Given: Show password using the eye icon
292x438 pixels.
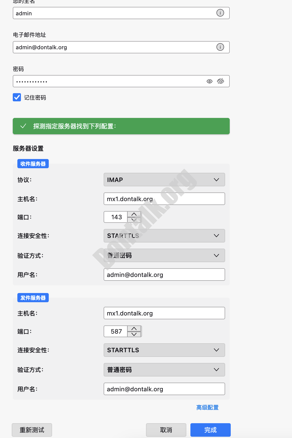Looking at the screenshot, I should pos(209,81).
